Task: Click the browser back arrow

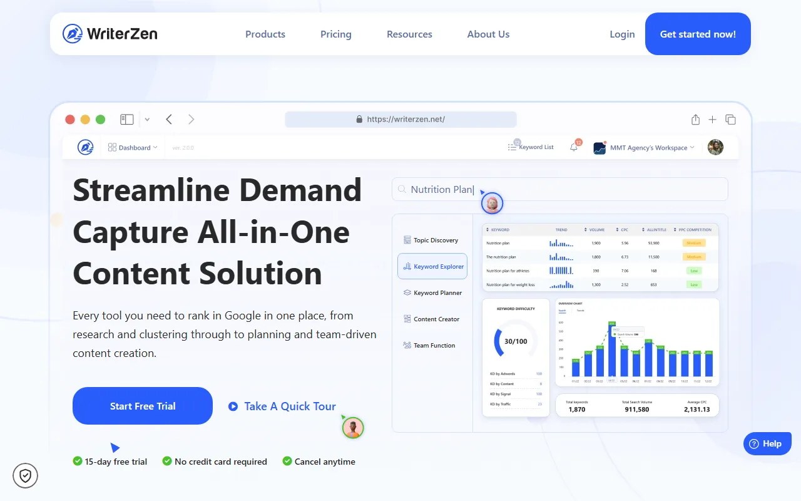Action: point(169,119)
